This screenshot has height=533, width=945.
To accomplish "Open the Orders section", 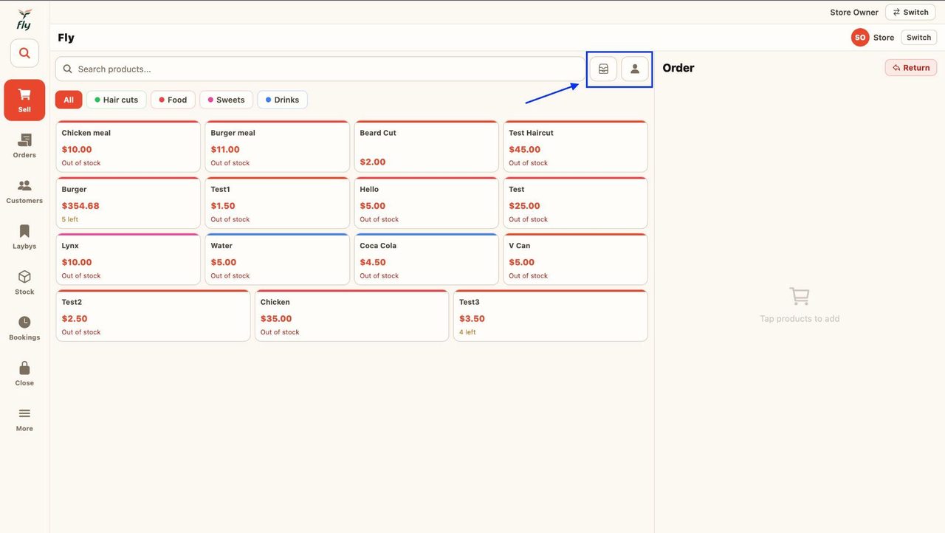I will click(24, 145).
